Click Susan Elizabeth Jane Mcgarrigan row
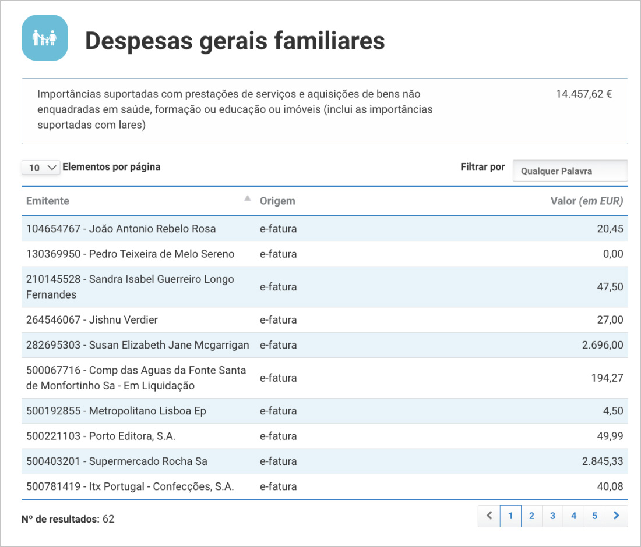Viewport: 641px width, 547px height. (138, 345)
